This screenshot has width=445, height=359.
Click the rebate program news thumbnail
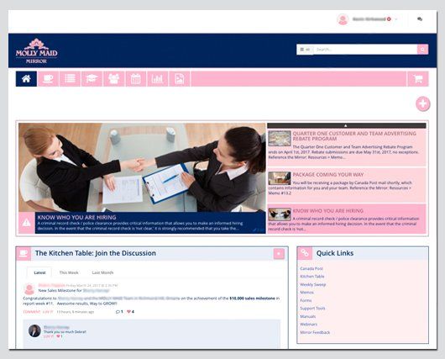(280, 139)
